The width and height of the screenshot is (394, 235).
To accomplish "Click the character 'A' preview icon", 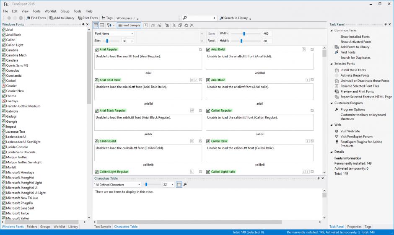I will (x=146, y=25).
